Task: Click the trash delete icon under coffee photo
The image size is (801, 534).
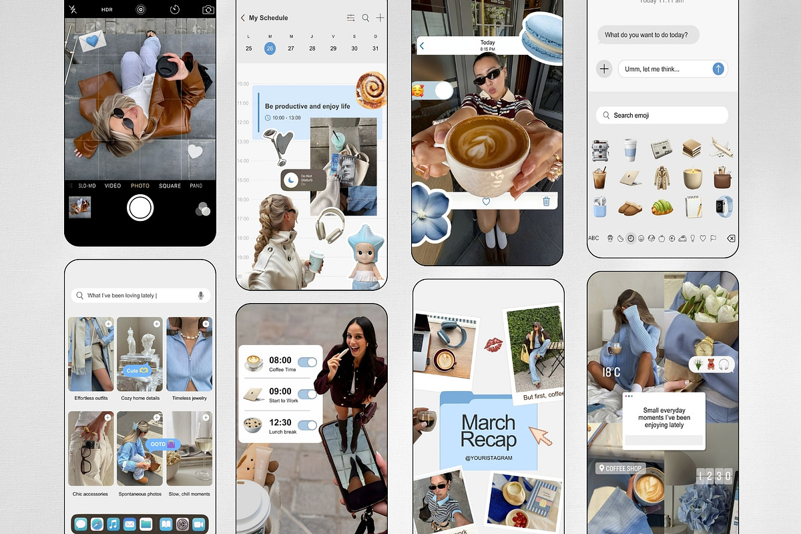Action: 546,201
